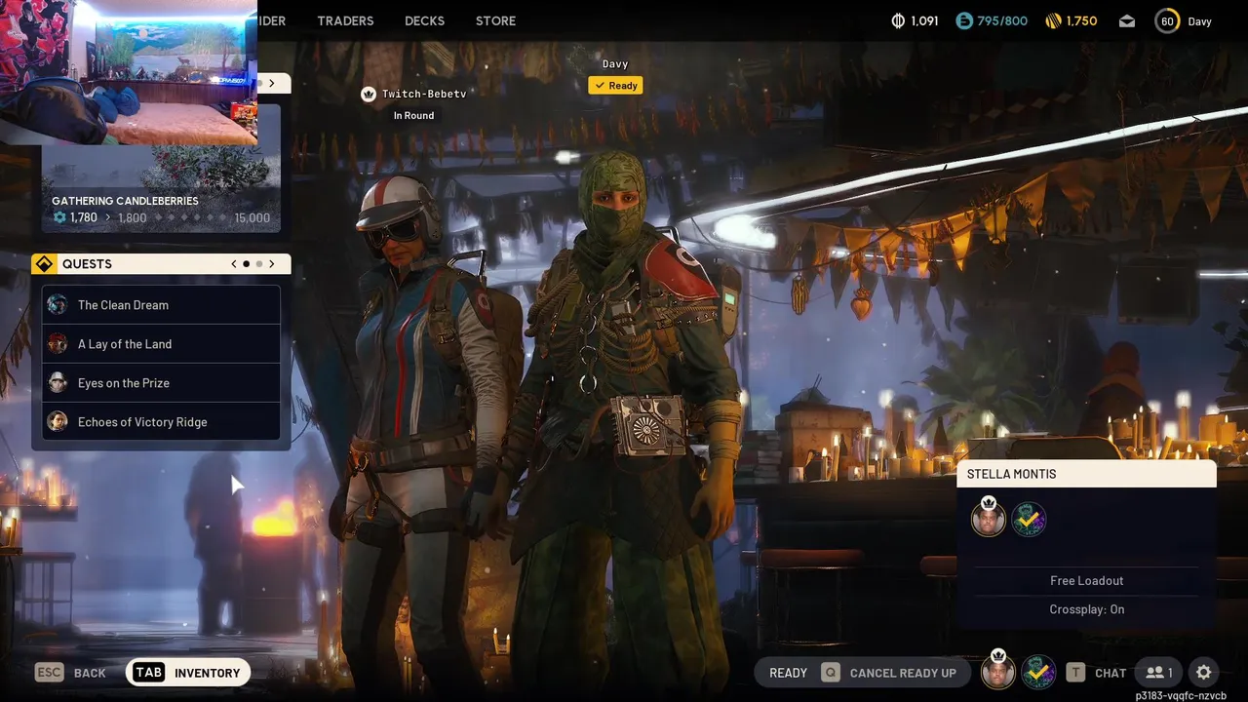Image resolution: width=1248 pixels, height=702 pixels.
Task: Click the In Round status label
Action: (x=413, y=115)
